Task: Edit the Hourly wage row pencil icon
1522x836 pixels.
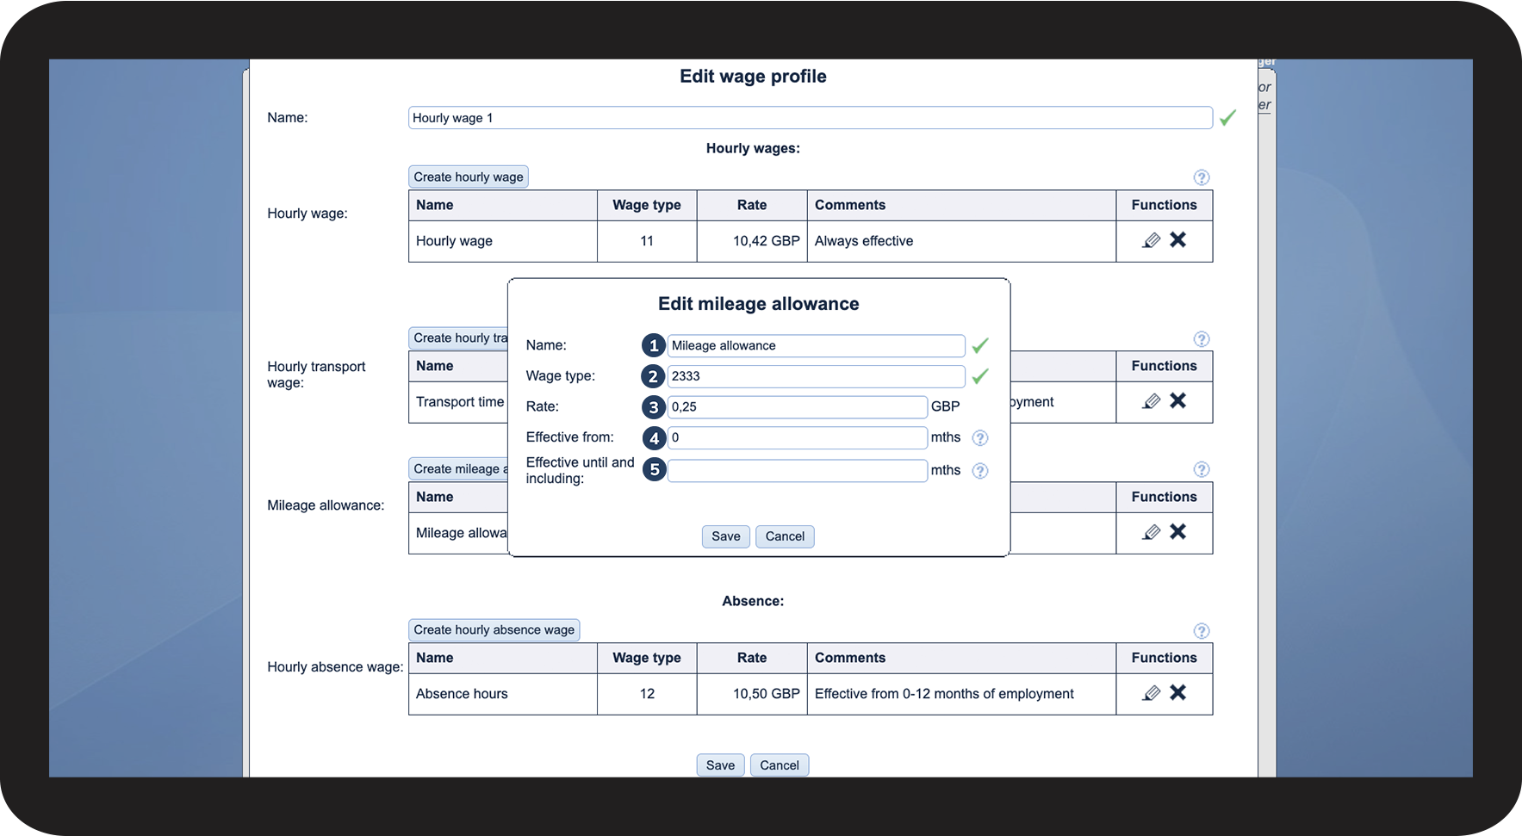Action: [1151, 241]
